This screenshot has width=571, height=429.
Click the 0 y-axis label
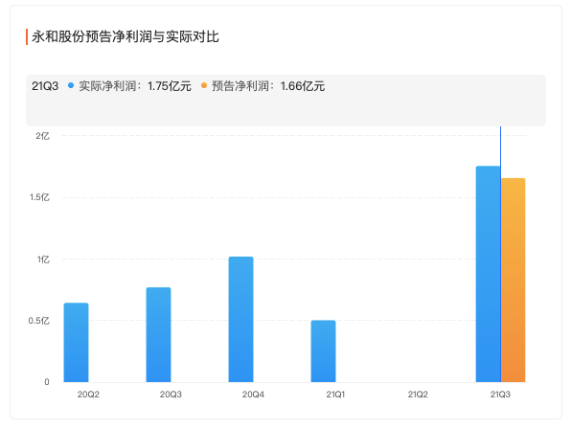click(x=47, y=382)
